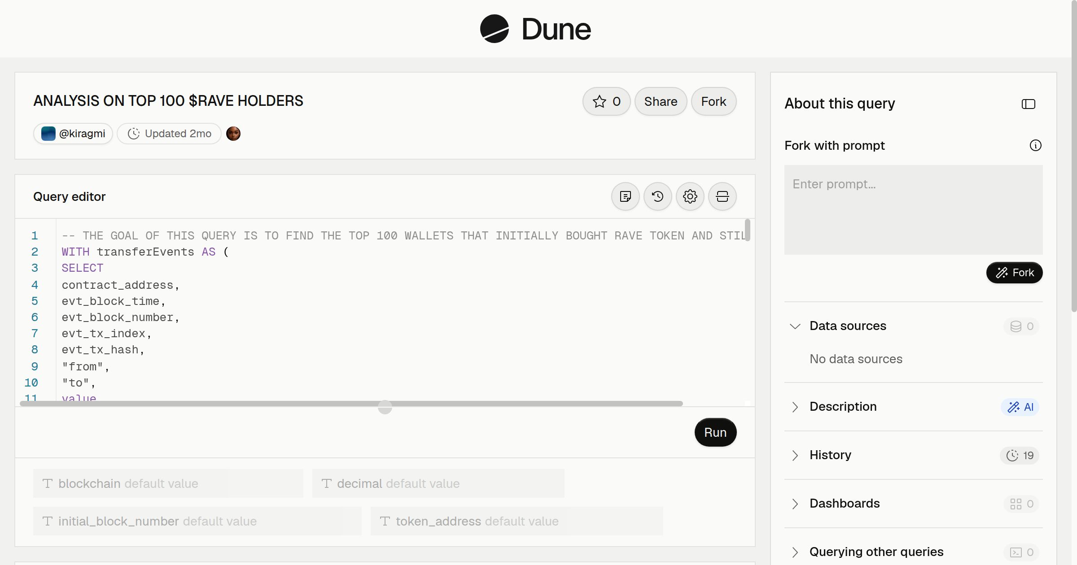Click the Fork with prompt info icon
Image resolution: width=1077 pixels, height=565 pixels.
coord(1036,145)
